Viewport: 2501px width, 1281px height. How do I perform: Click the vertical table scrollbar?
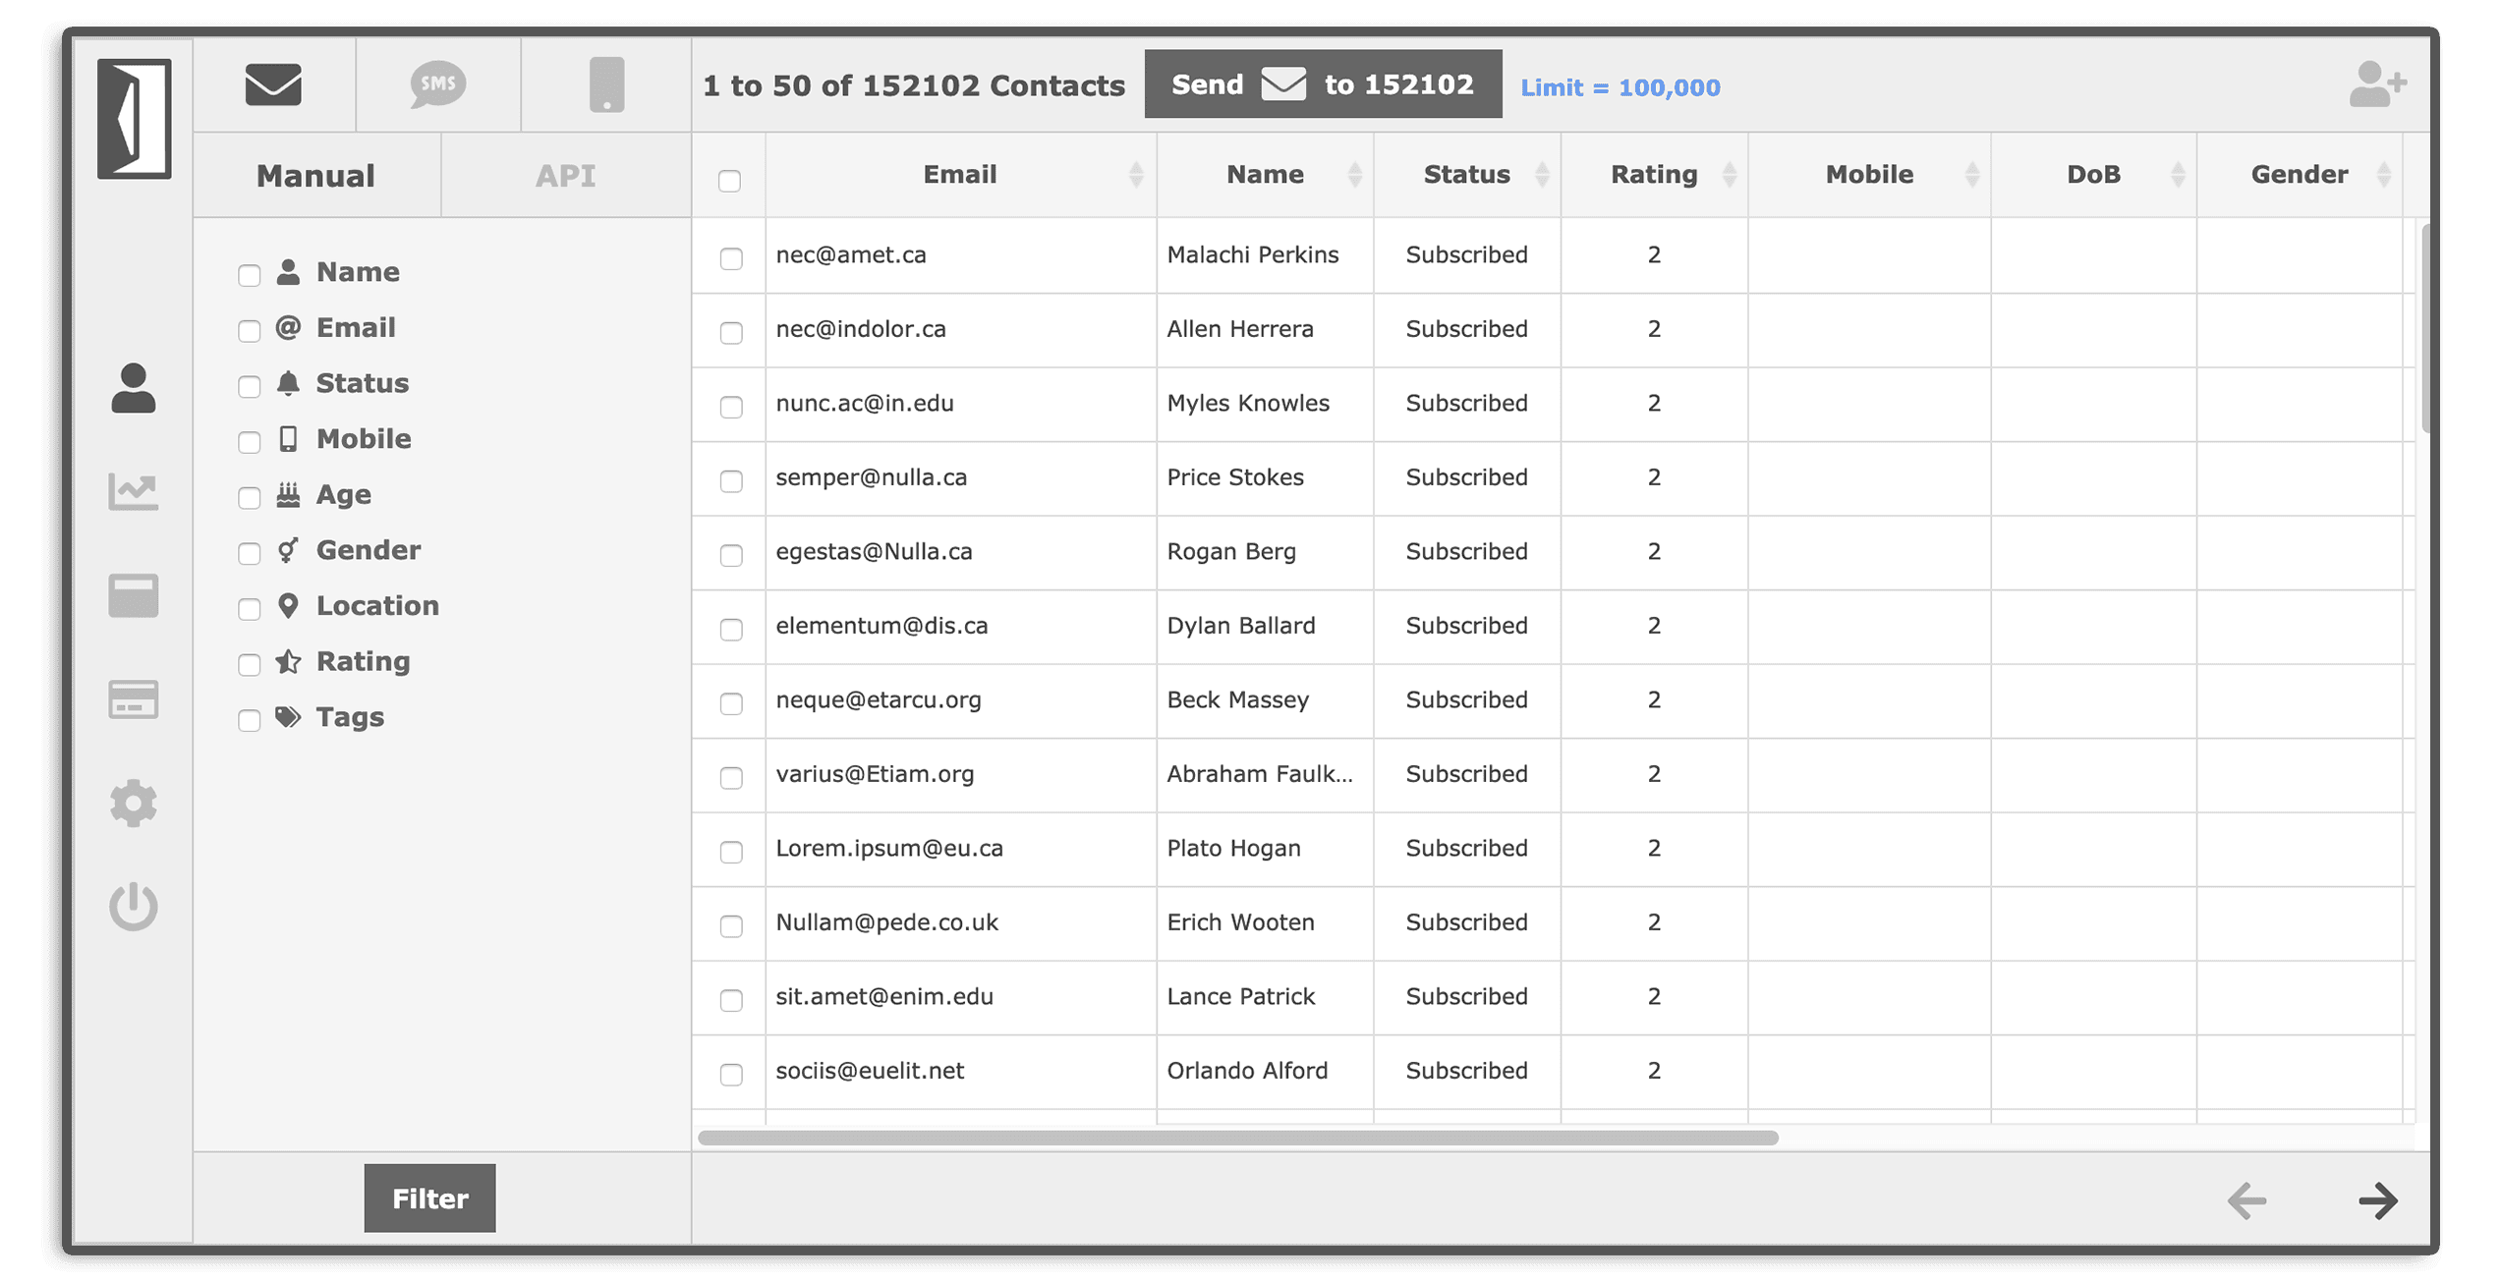coord(2425,328)
